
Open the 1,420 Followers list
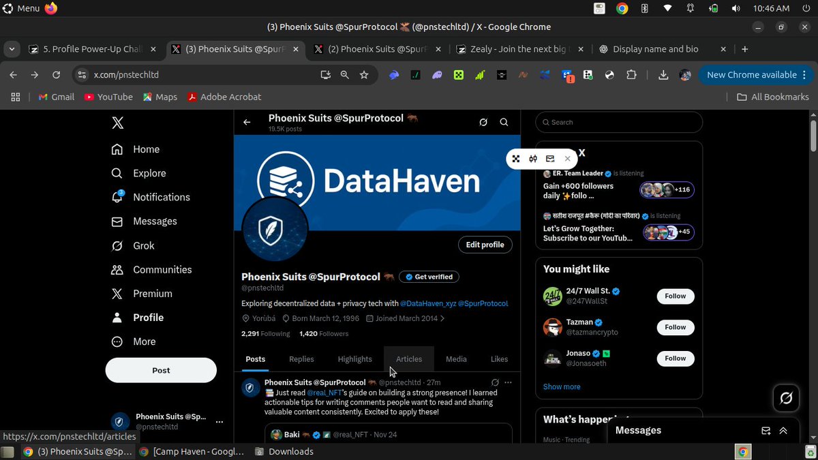coord(324,334)
